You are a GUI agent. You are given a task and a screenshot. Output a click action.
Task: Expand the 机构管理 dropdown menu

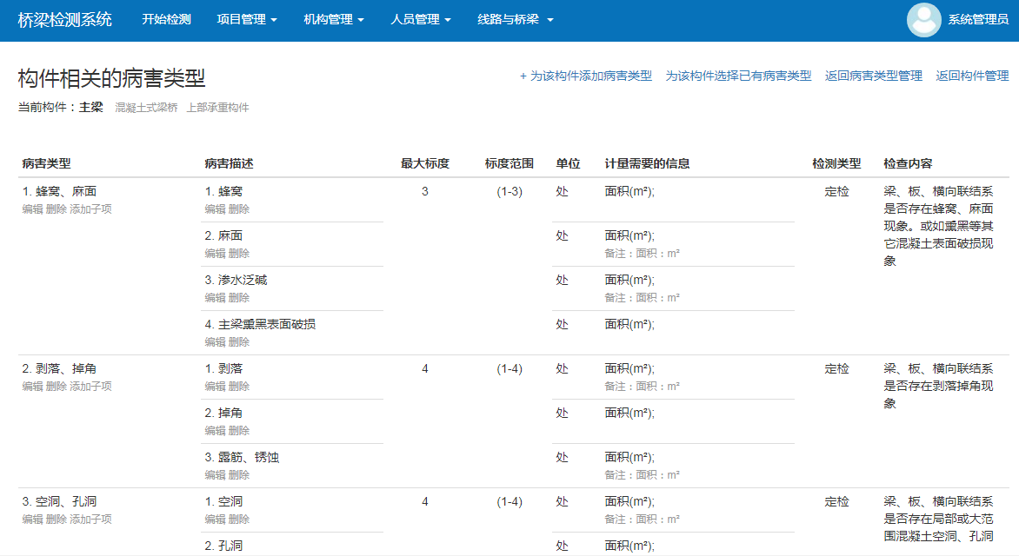[x=334, y=20]
